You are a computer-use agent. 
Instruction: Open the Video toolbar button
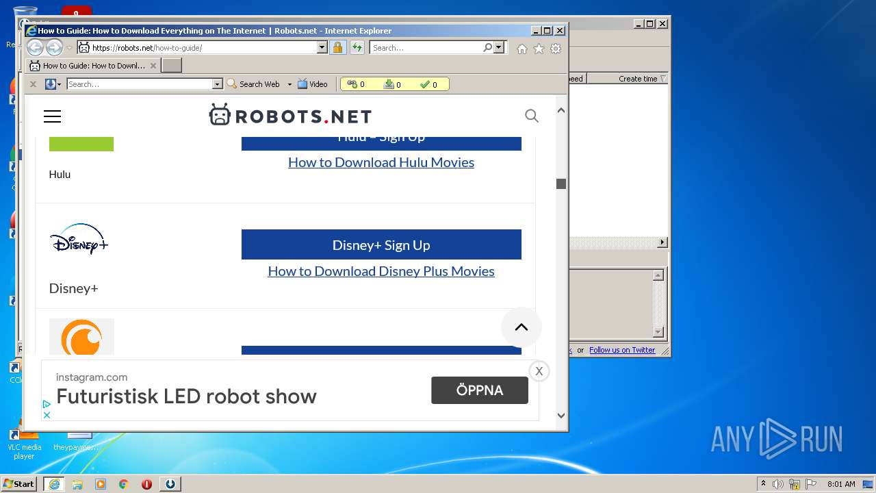pyautogui.click(x=313, y=84)
